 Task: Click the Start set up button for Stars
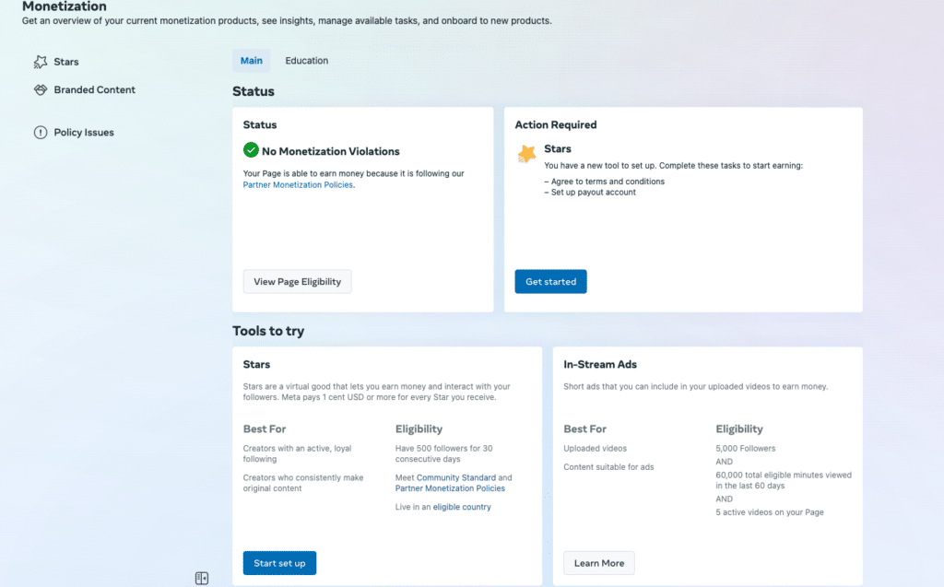tap(279, 563)
